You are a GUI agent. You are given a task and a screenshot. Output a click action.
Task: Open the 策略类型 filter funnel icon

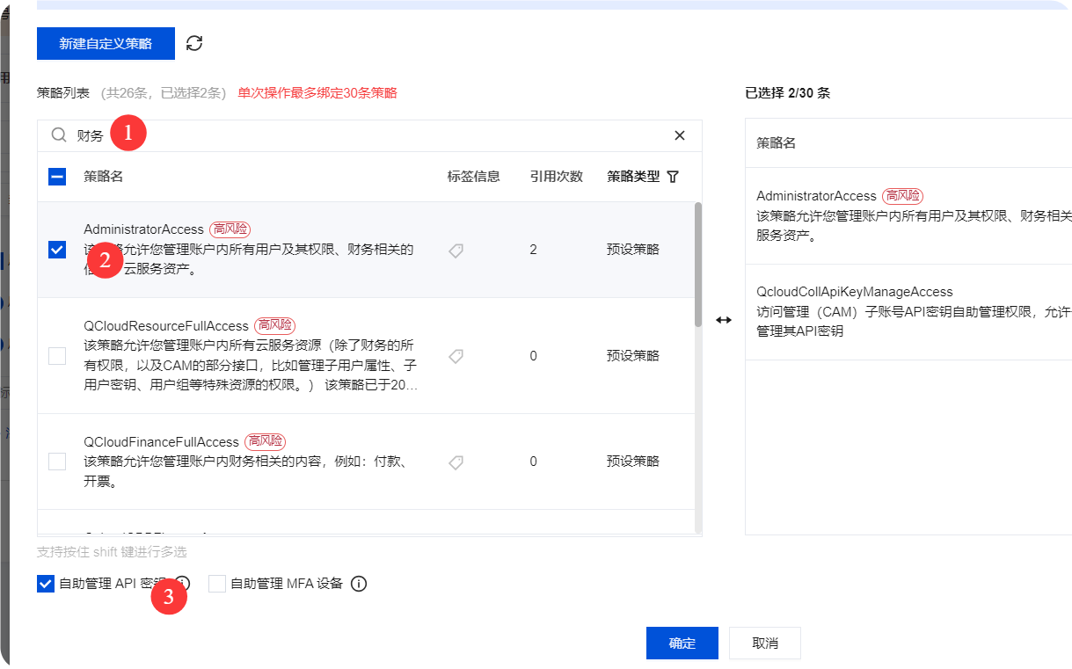pos(673,177)
